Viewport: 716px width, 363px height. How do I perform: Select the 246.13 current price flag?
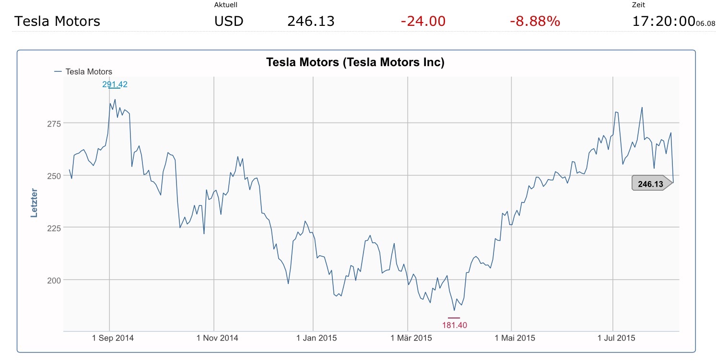tap(650, 183)
